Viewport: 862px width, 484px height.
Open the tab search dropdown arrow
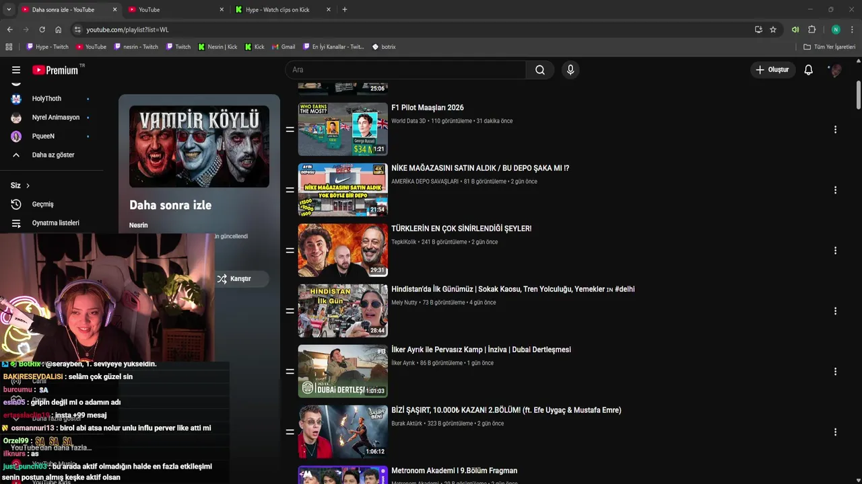[x=8, y=9]
